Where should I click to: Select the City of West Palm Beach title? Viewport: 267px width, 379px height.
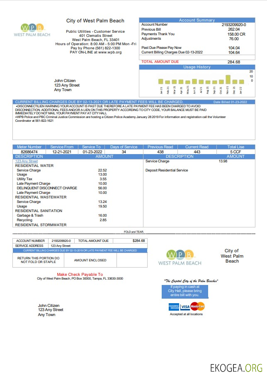coord(95,21)
